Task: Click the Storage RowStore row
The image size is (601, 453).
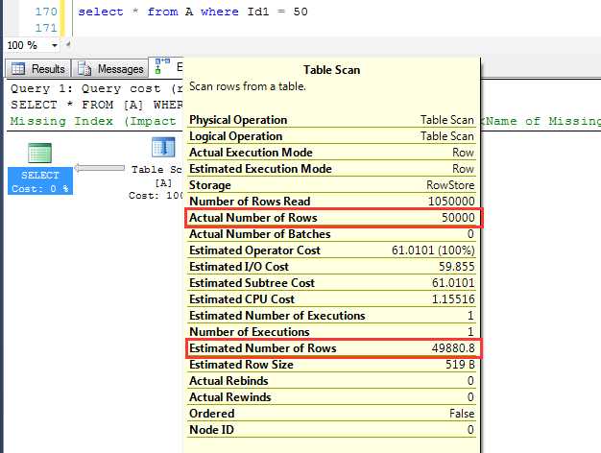Action: (331, 185)
